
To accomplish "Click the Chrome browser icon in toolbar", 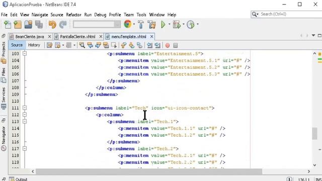I will pos(127,24).
